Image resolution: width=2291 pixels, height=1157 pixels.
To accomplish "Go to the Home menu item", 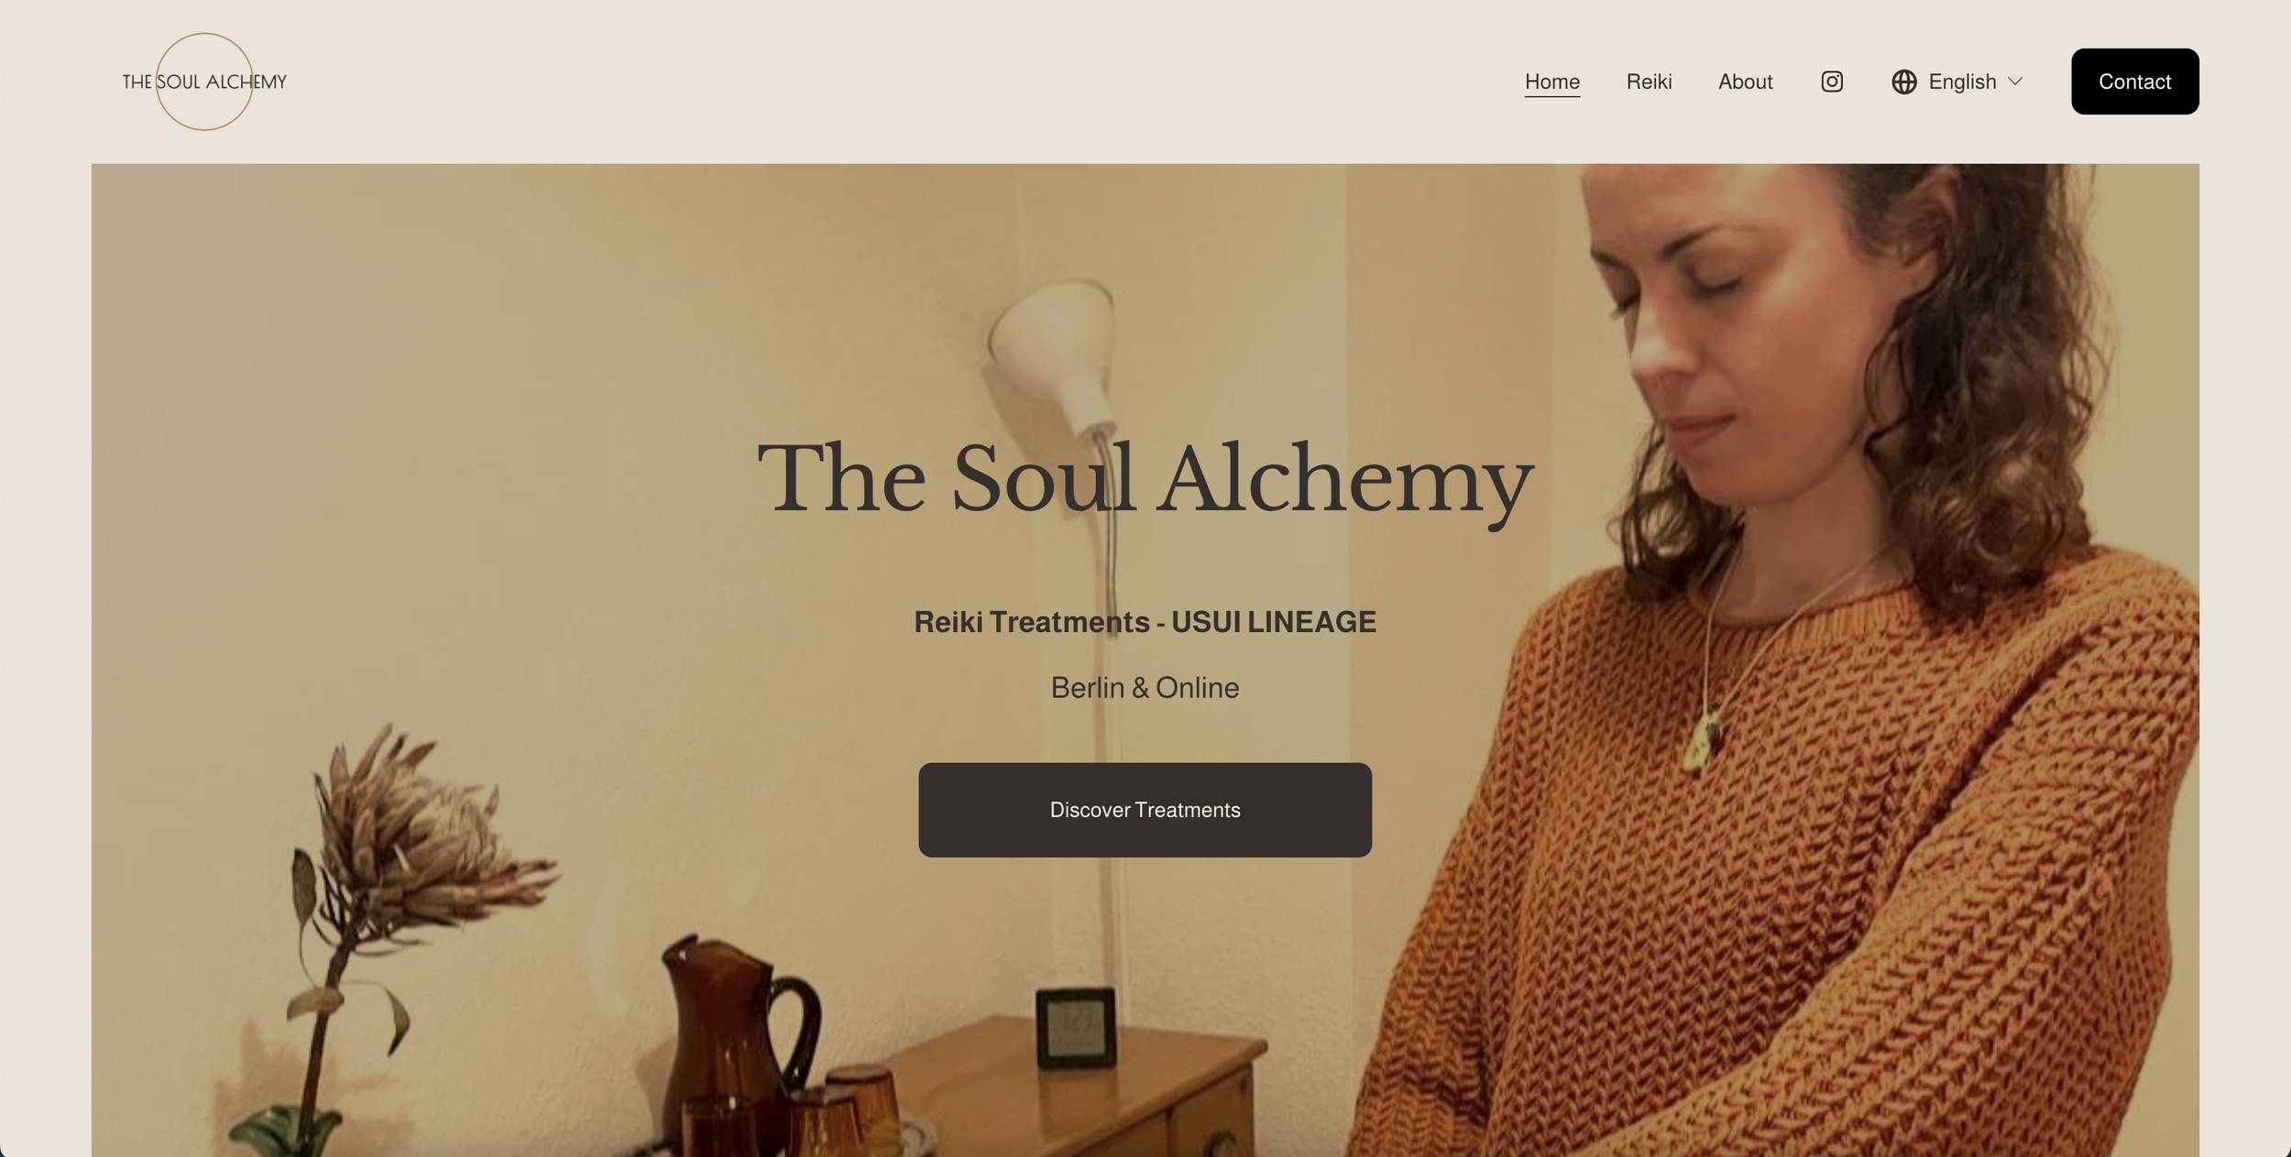I will point(1551,82).
